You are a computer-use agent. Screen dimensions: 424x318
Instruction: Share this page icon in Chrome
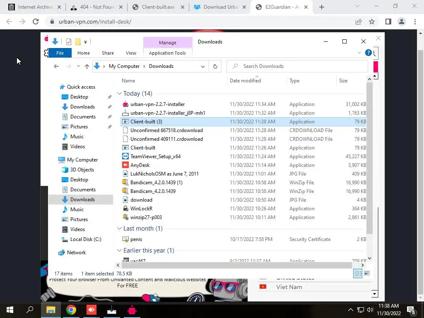pos(359,22)
